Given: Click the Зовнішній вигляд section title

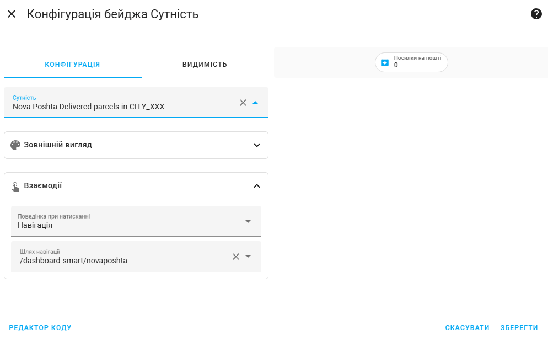Looking at the screenshot, I should pyautogui.click(x=58, y=145).
